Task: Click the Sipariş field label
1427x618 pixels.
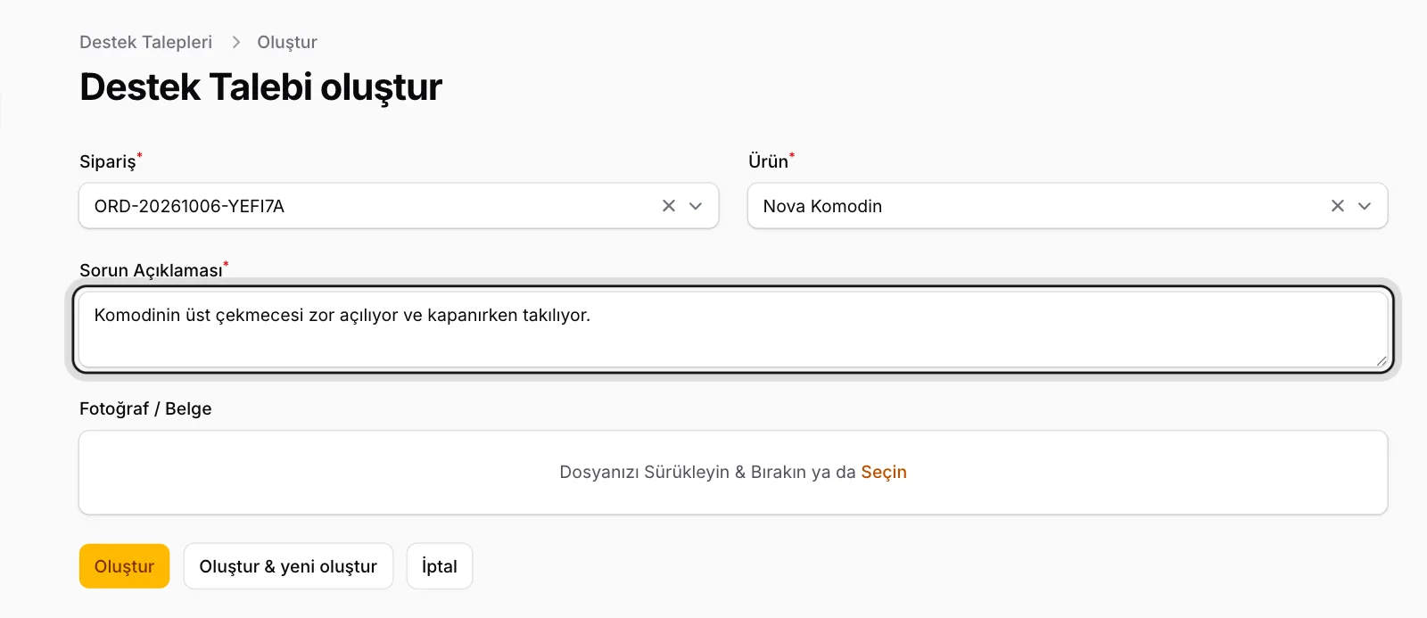Action: click(108, 161)
